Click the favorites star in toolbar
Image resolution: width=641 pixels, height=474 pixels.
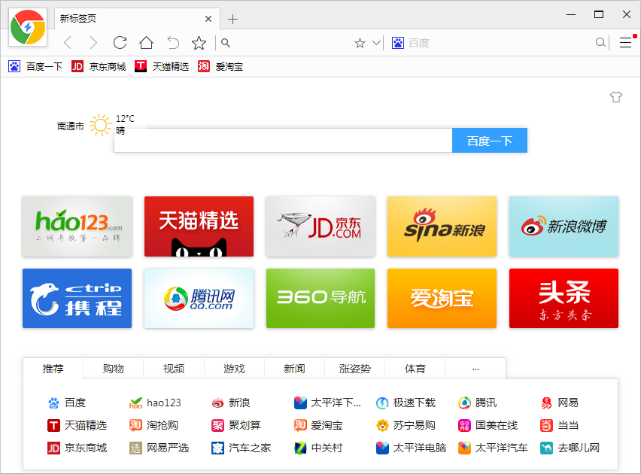point(199,43)
